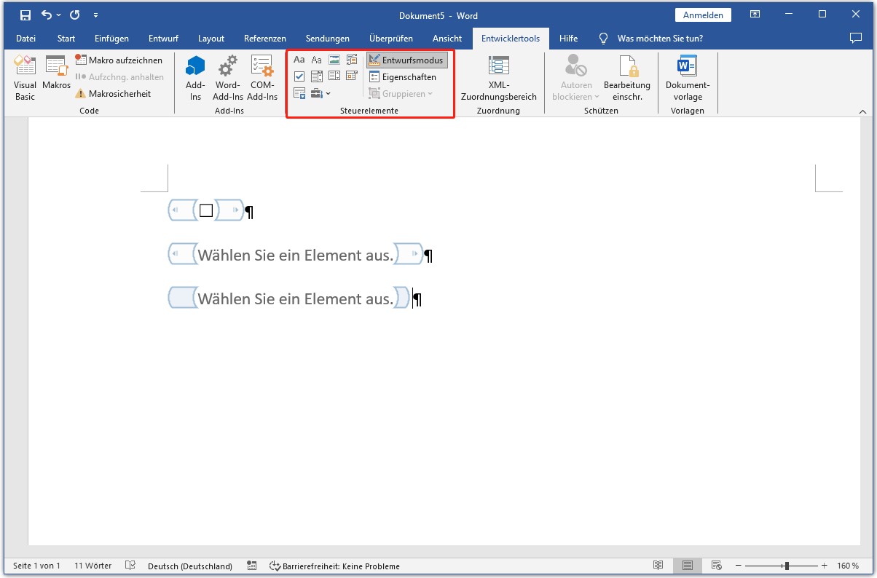Check the empty checkbox control in the document
Viewport: 877px width, 578px height.
pyautogui.click(x=206, y=210)
